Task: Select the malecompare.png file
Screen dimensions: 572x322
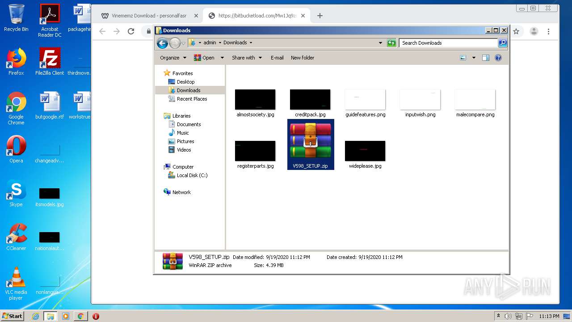Action: coord(475,103)
